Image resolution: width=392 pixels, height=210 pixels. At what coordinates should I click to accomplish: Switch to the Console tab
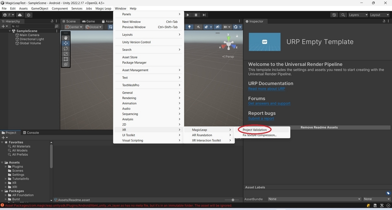[30, 133]
